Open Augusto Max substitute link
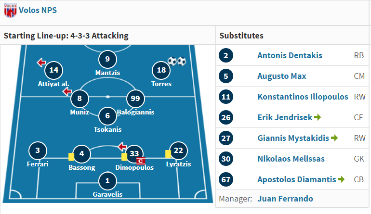Viewport: 371px width, 214px height. pyautogui.click(x=282, y=76)
